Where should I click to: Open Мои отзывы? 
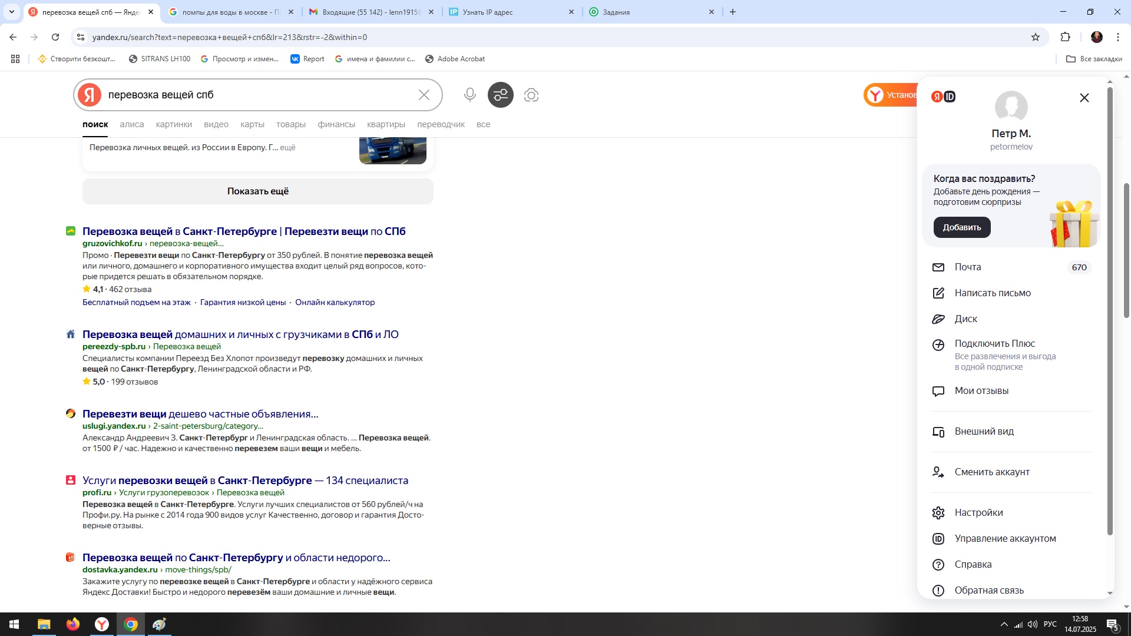(x=1011, y=391)
